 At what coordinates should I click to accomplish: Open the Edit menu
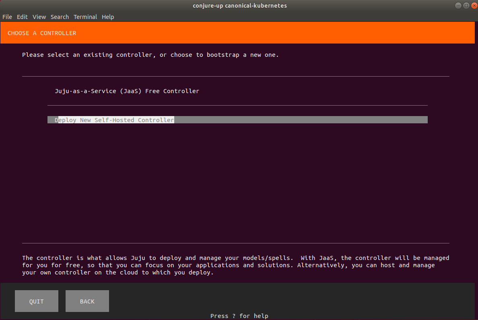pos(22,17)
